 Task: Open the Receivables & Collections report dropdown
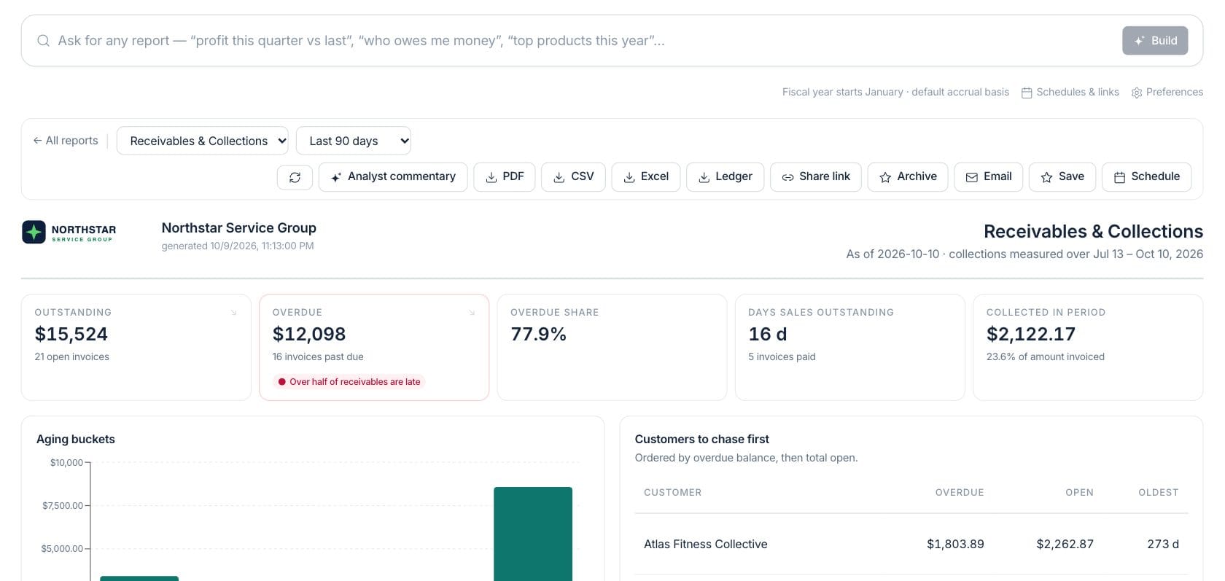coord(203,141)
